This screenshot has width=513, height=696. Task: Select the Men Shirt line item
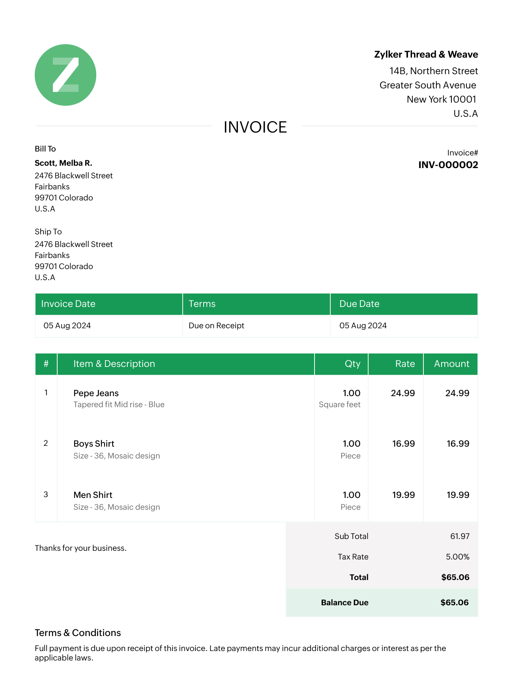[93, 495]
